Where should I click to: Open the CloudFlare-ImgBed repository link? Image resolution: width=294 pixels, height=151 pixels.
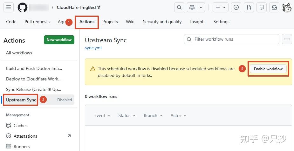(x=76, y=8)
